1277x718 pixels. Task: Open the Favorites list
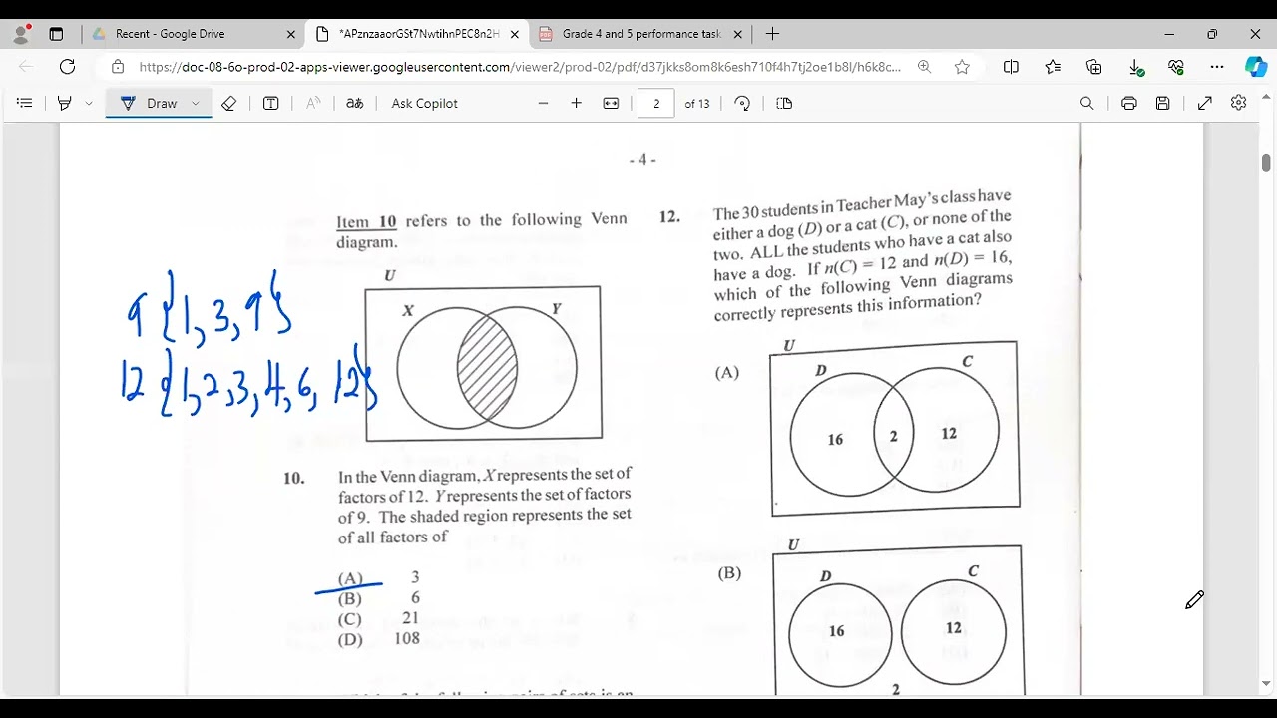click(x=1053, y=67)
